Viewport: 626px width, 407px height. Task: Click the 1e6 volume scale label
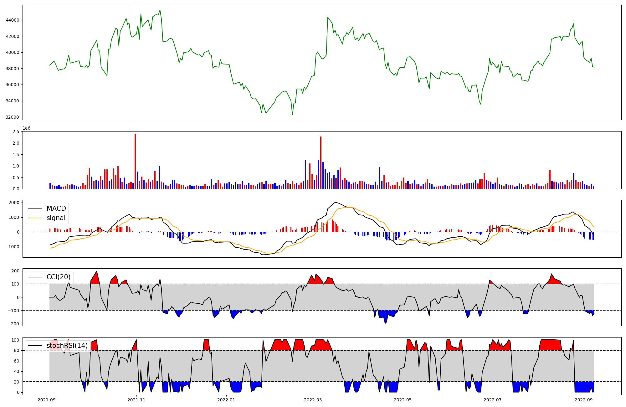[x=26, y=128]
